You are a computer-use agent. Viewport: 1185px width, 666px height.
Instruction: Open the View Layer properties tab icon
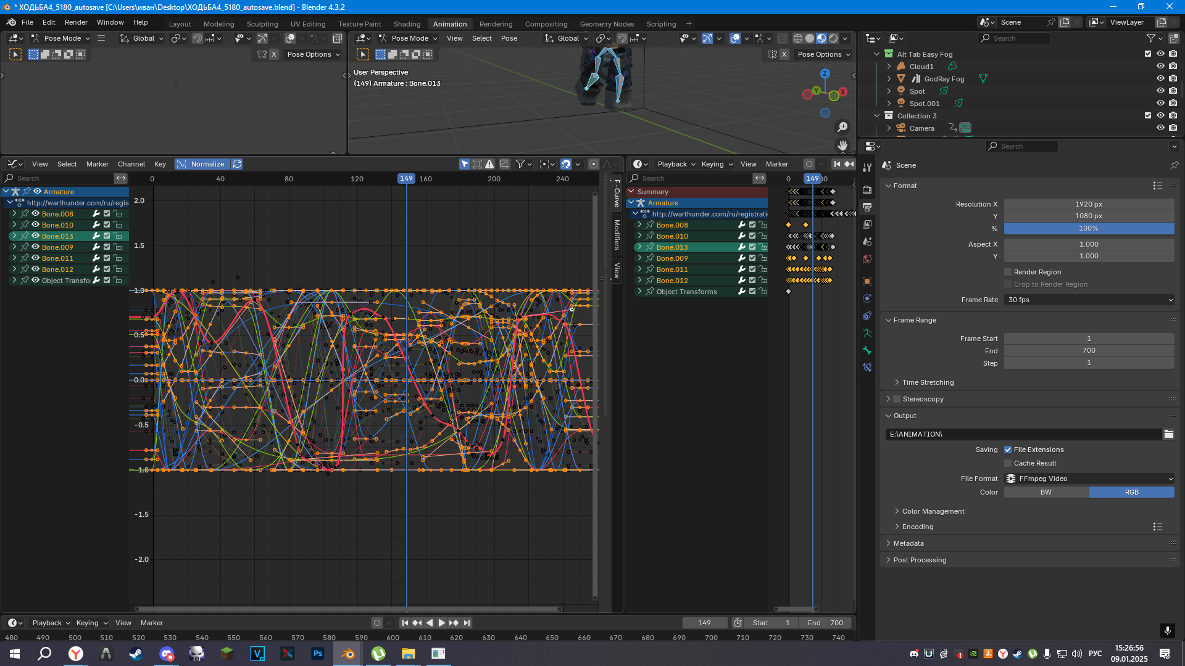pyautogui.click(x=867, y=224)
